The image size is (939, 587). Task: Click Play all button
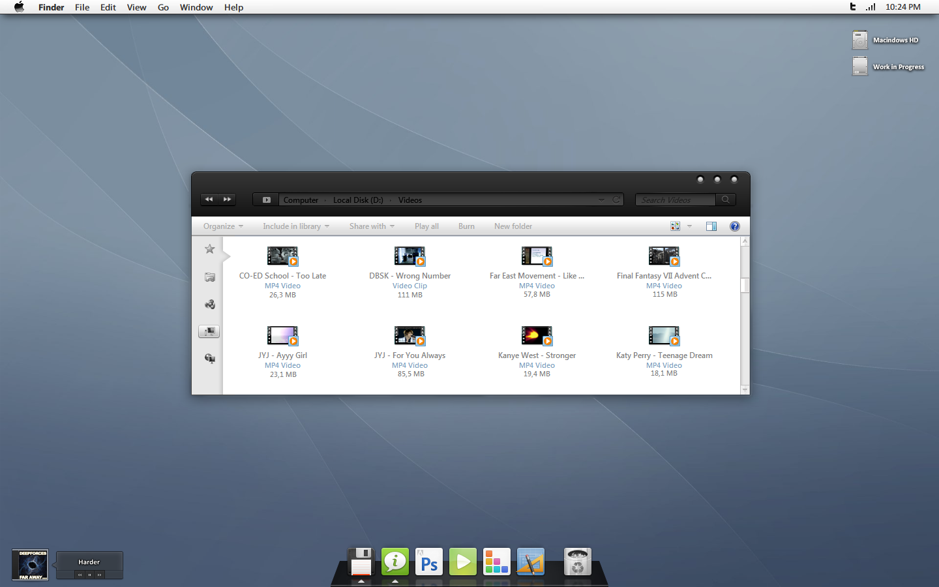point(426,226)
